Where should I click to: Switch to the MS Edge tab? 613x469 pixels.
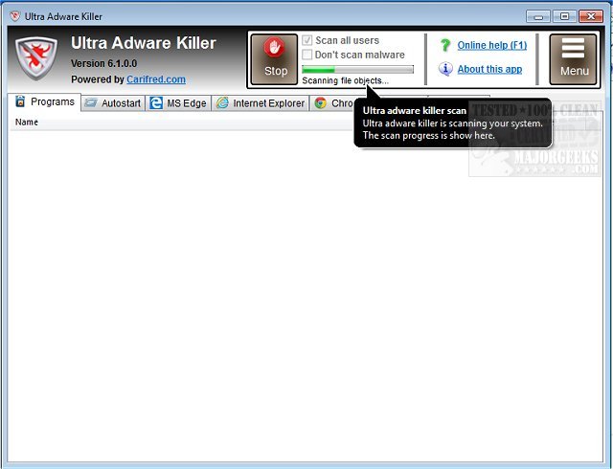[178, 103]
